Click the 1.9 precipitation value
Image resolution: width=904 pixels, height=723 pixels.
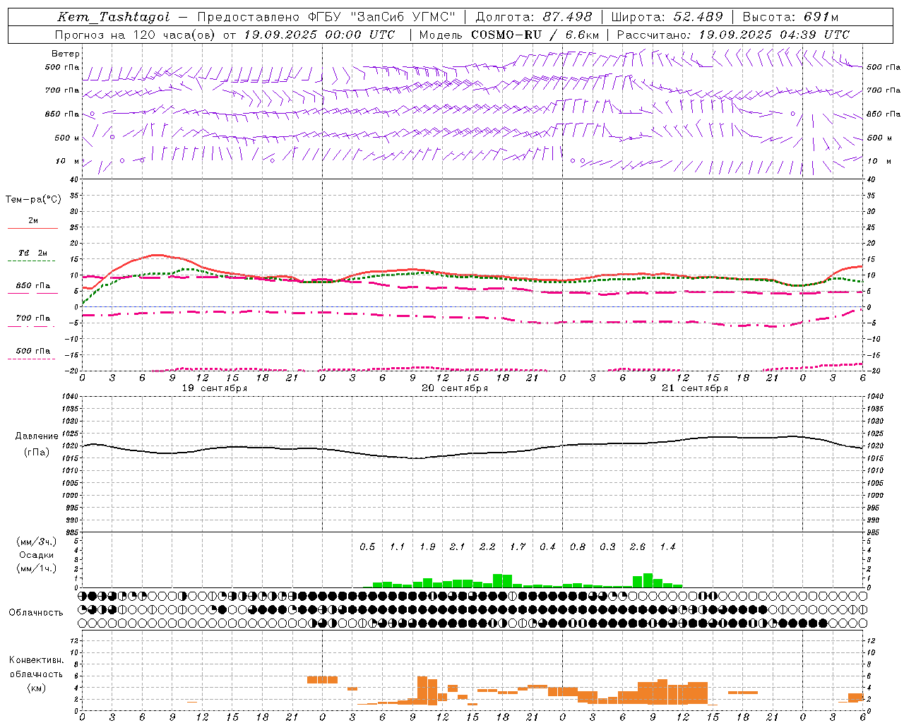click(427, 547)
